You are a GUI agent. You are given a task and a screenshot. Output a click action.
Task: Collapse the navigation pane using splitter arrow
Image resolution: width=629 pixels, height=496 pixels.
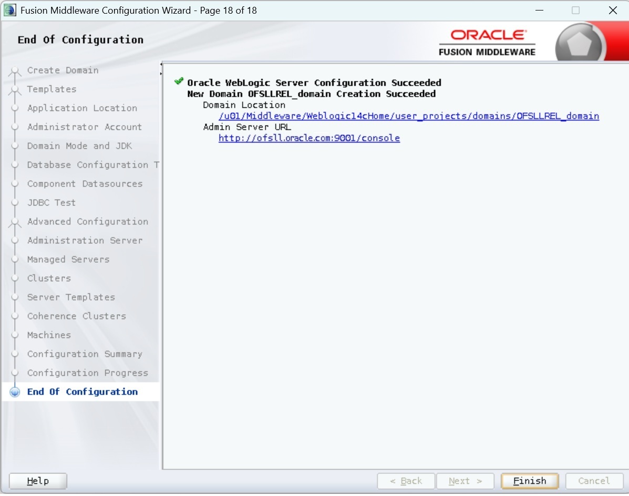tap(161, 64)
